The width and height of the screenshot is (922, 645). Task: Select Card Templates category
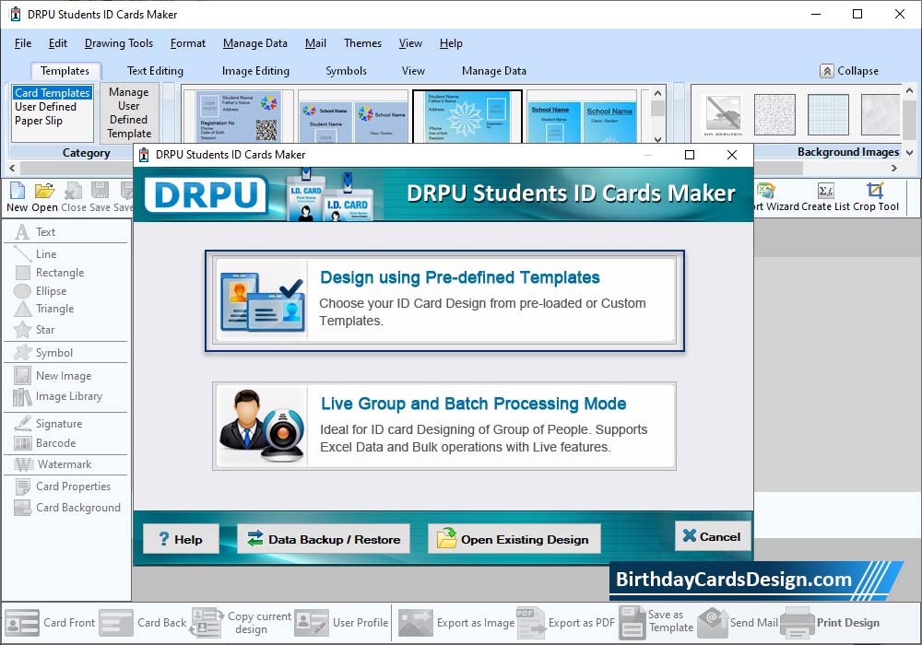click(x=53, y=93)
